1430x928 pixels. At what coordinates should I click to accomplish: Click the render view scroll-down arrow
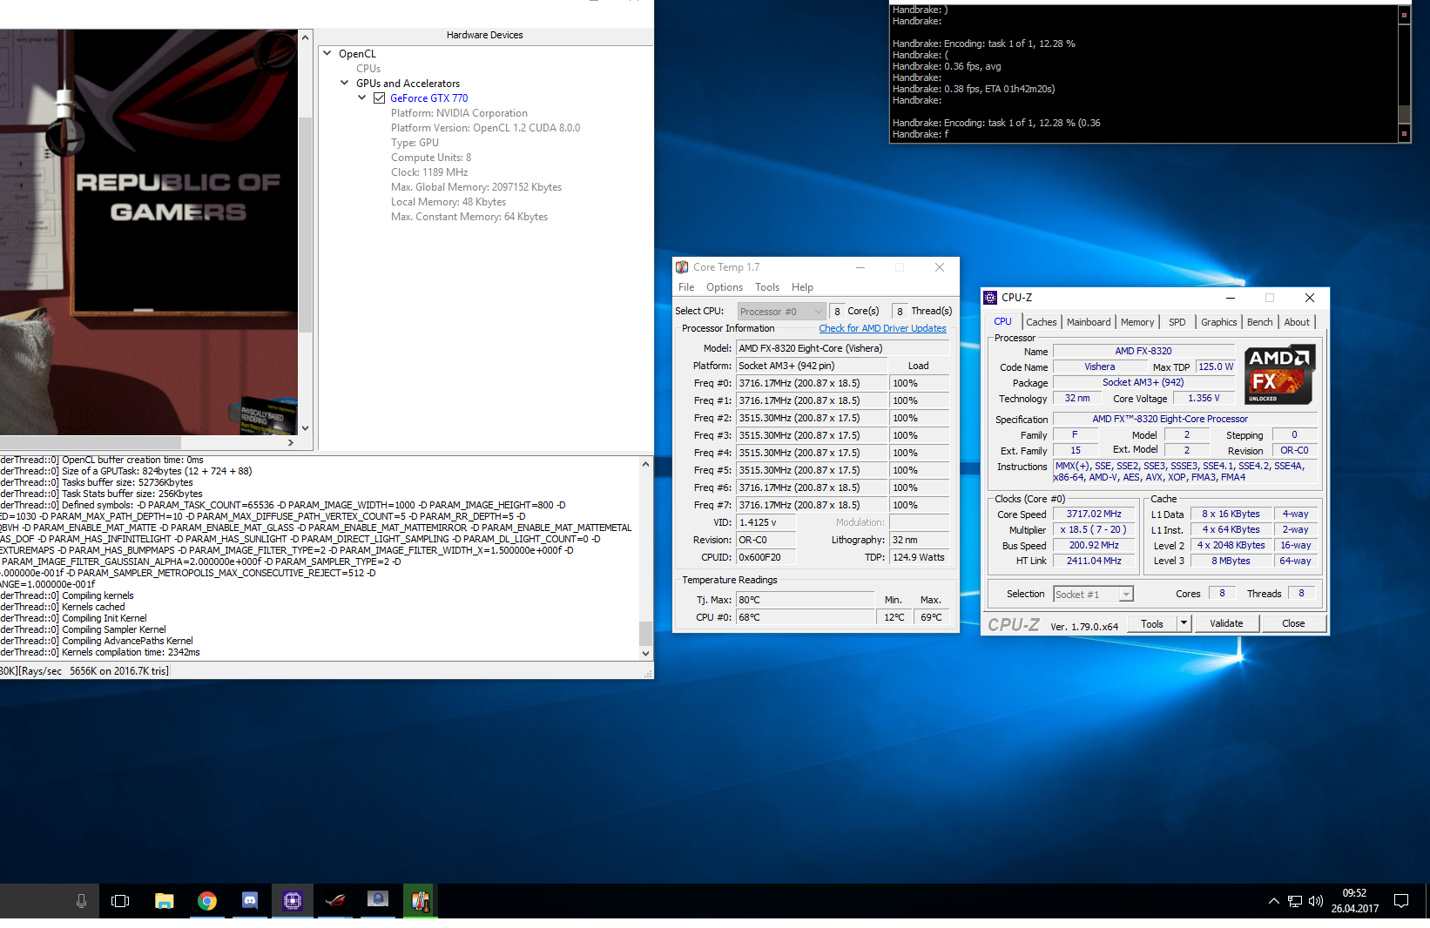(305, 428)
